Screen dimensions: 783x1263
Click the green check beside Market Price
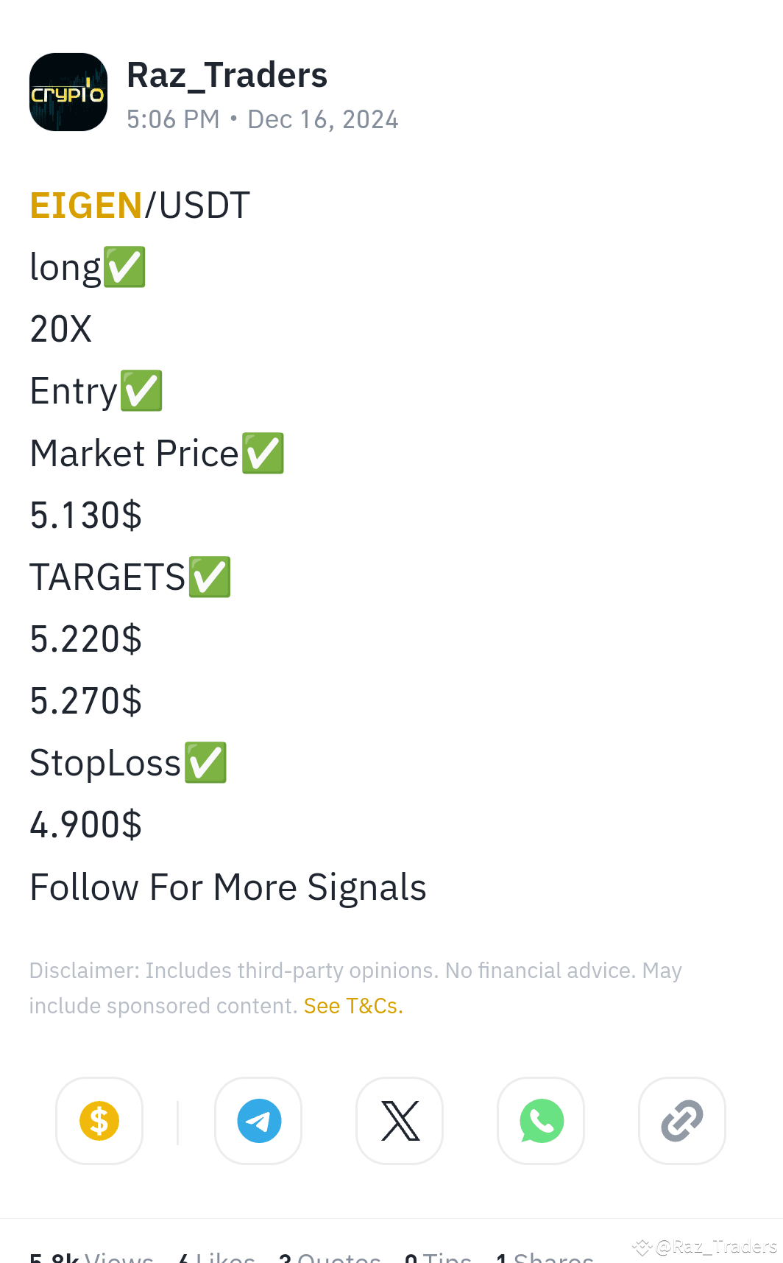tap(263, 453)
